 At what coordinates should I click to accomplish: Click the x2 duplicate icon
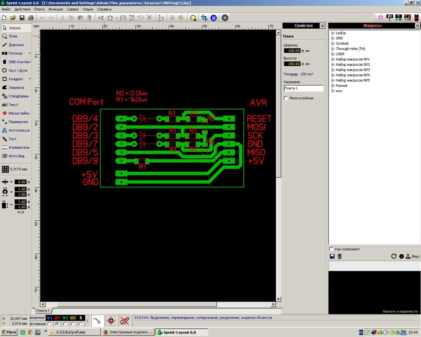pyautogui.click(x=101, y=18)
